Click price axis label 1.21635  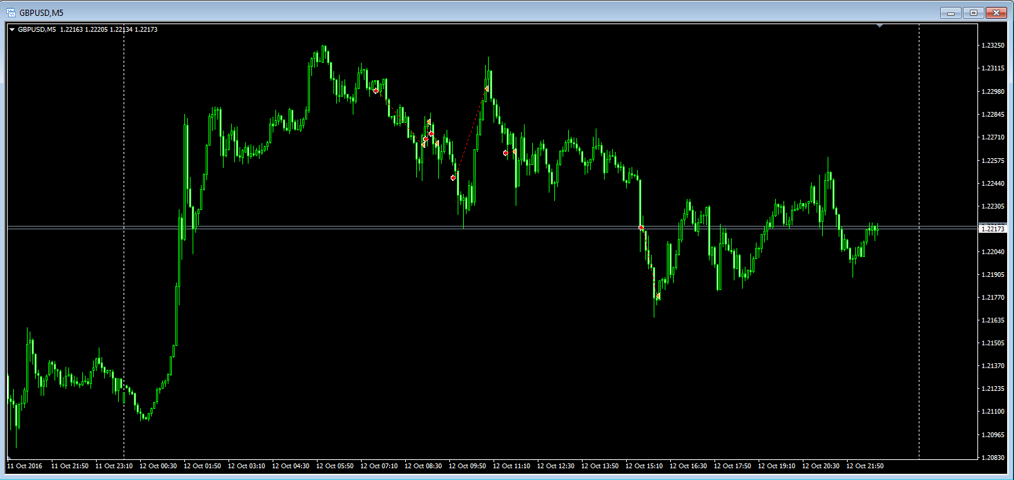click(993, 320)
